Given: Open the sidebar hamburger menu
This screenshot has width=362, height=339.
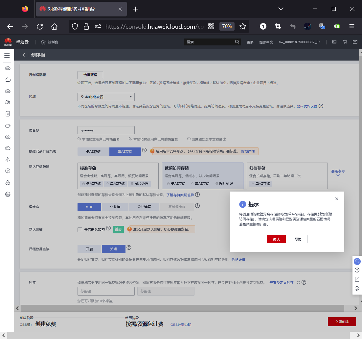Looking at the screenshot, I should pyautogui.click(x=7, y=55).
